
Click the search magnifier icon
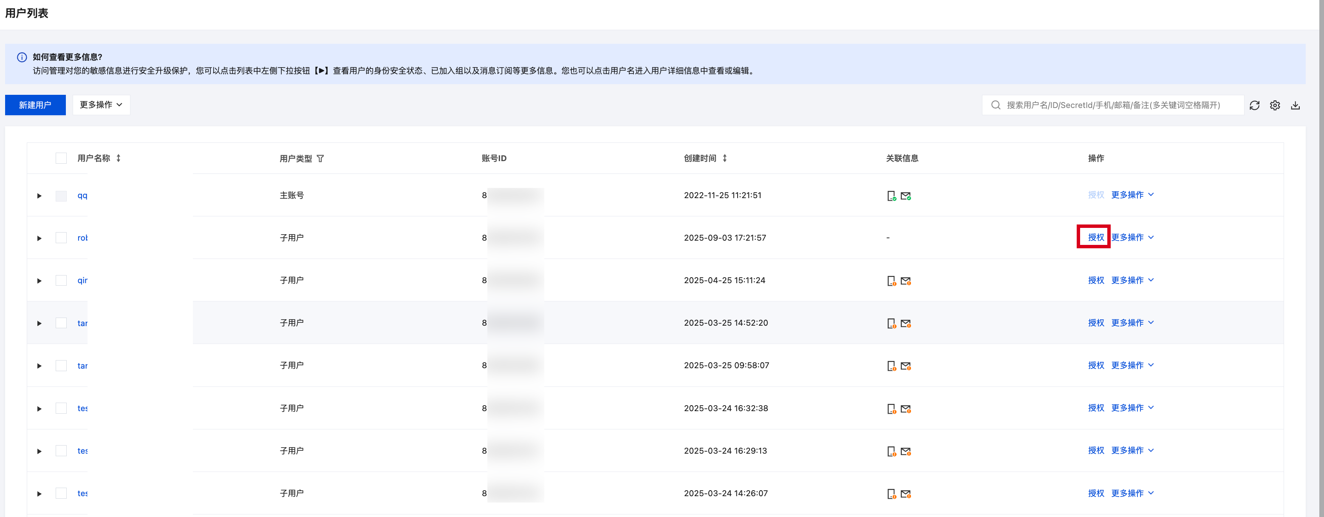(996, 105)
